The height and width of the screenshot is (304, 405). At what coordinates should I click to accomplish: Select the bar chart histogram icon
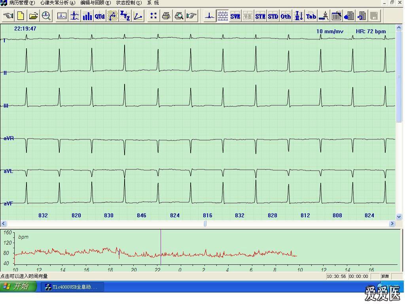coord(87,16)
